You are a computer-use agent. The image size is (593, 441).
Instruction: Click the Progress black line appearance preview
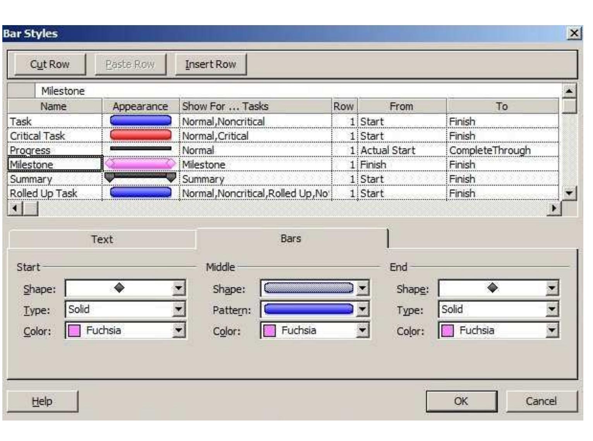pos(141,149)
